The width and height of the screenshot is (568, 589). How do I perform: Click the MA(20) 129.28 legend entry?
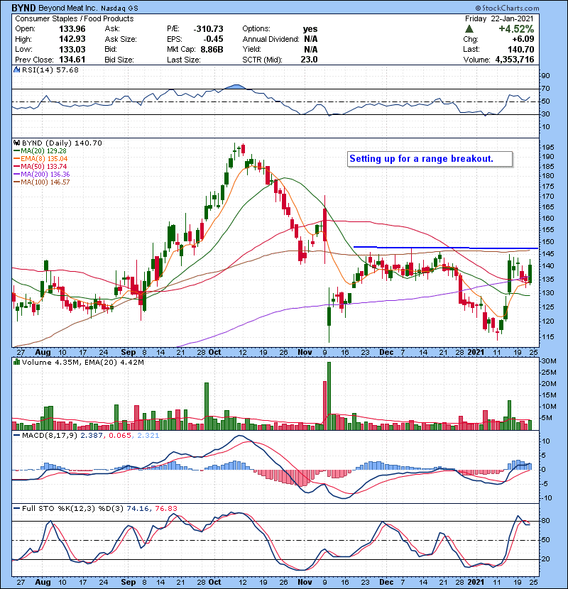click(40, 150)
